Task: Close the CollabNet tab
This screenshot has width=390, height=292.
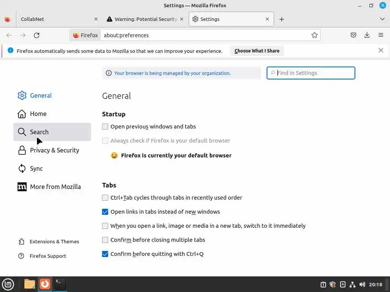Action: 96,19
